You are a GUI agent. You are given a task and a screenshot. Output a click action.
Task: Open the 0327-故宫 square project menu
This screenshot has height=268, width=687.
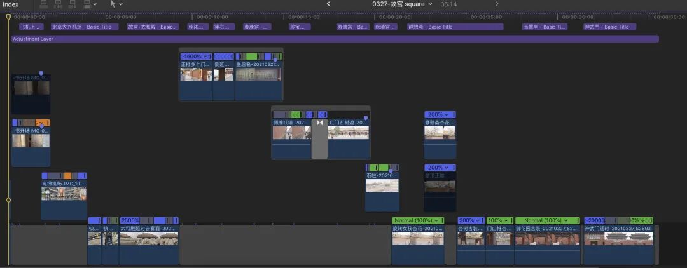402,4
